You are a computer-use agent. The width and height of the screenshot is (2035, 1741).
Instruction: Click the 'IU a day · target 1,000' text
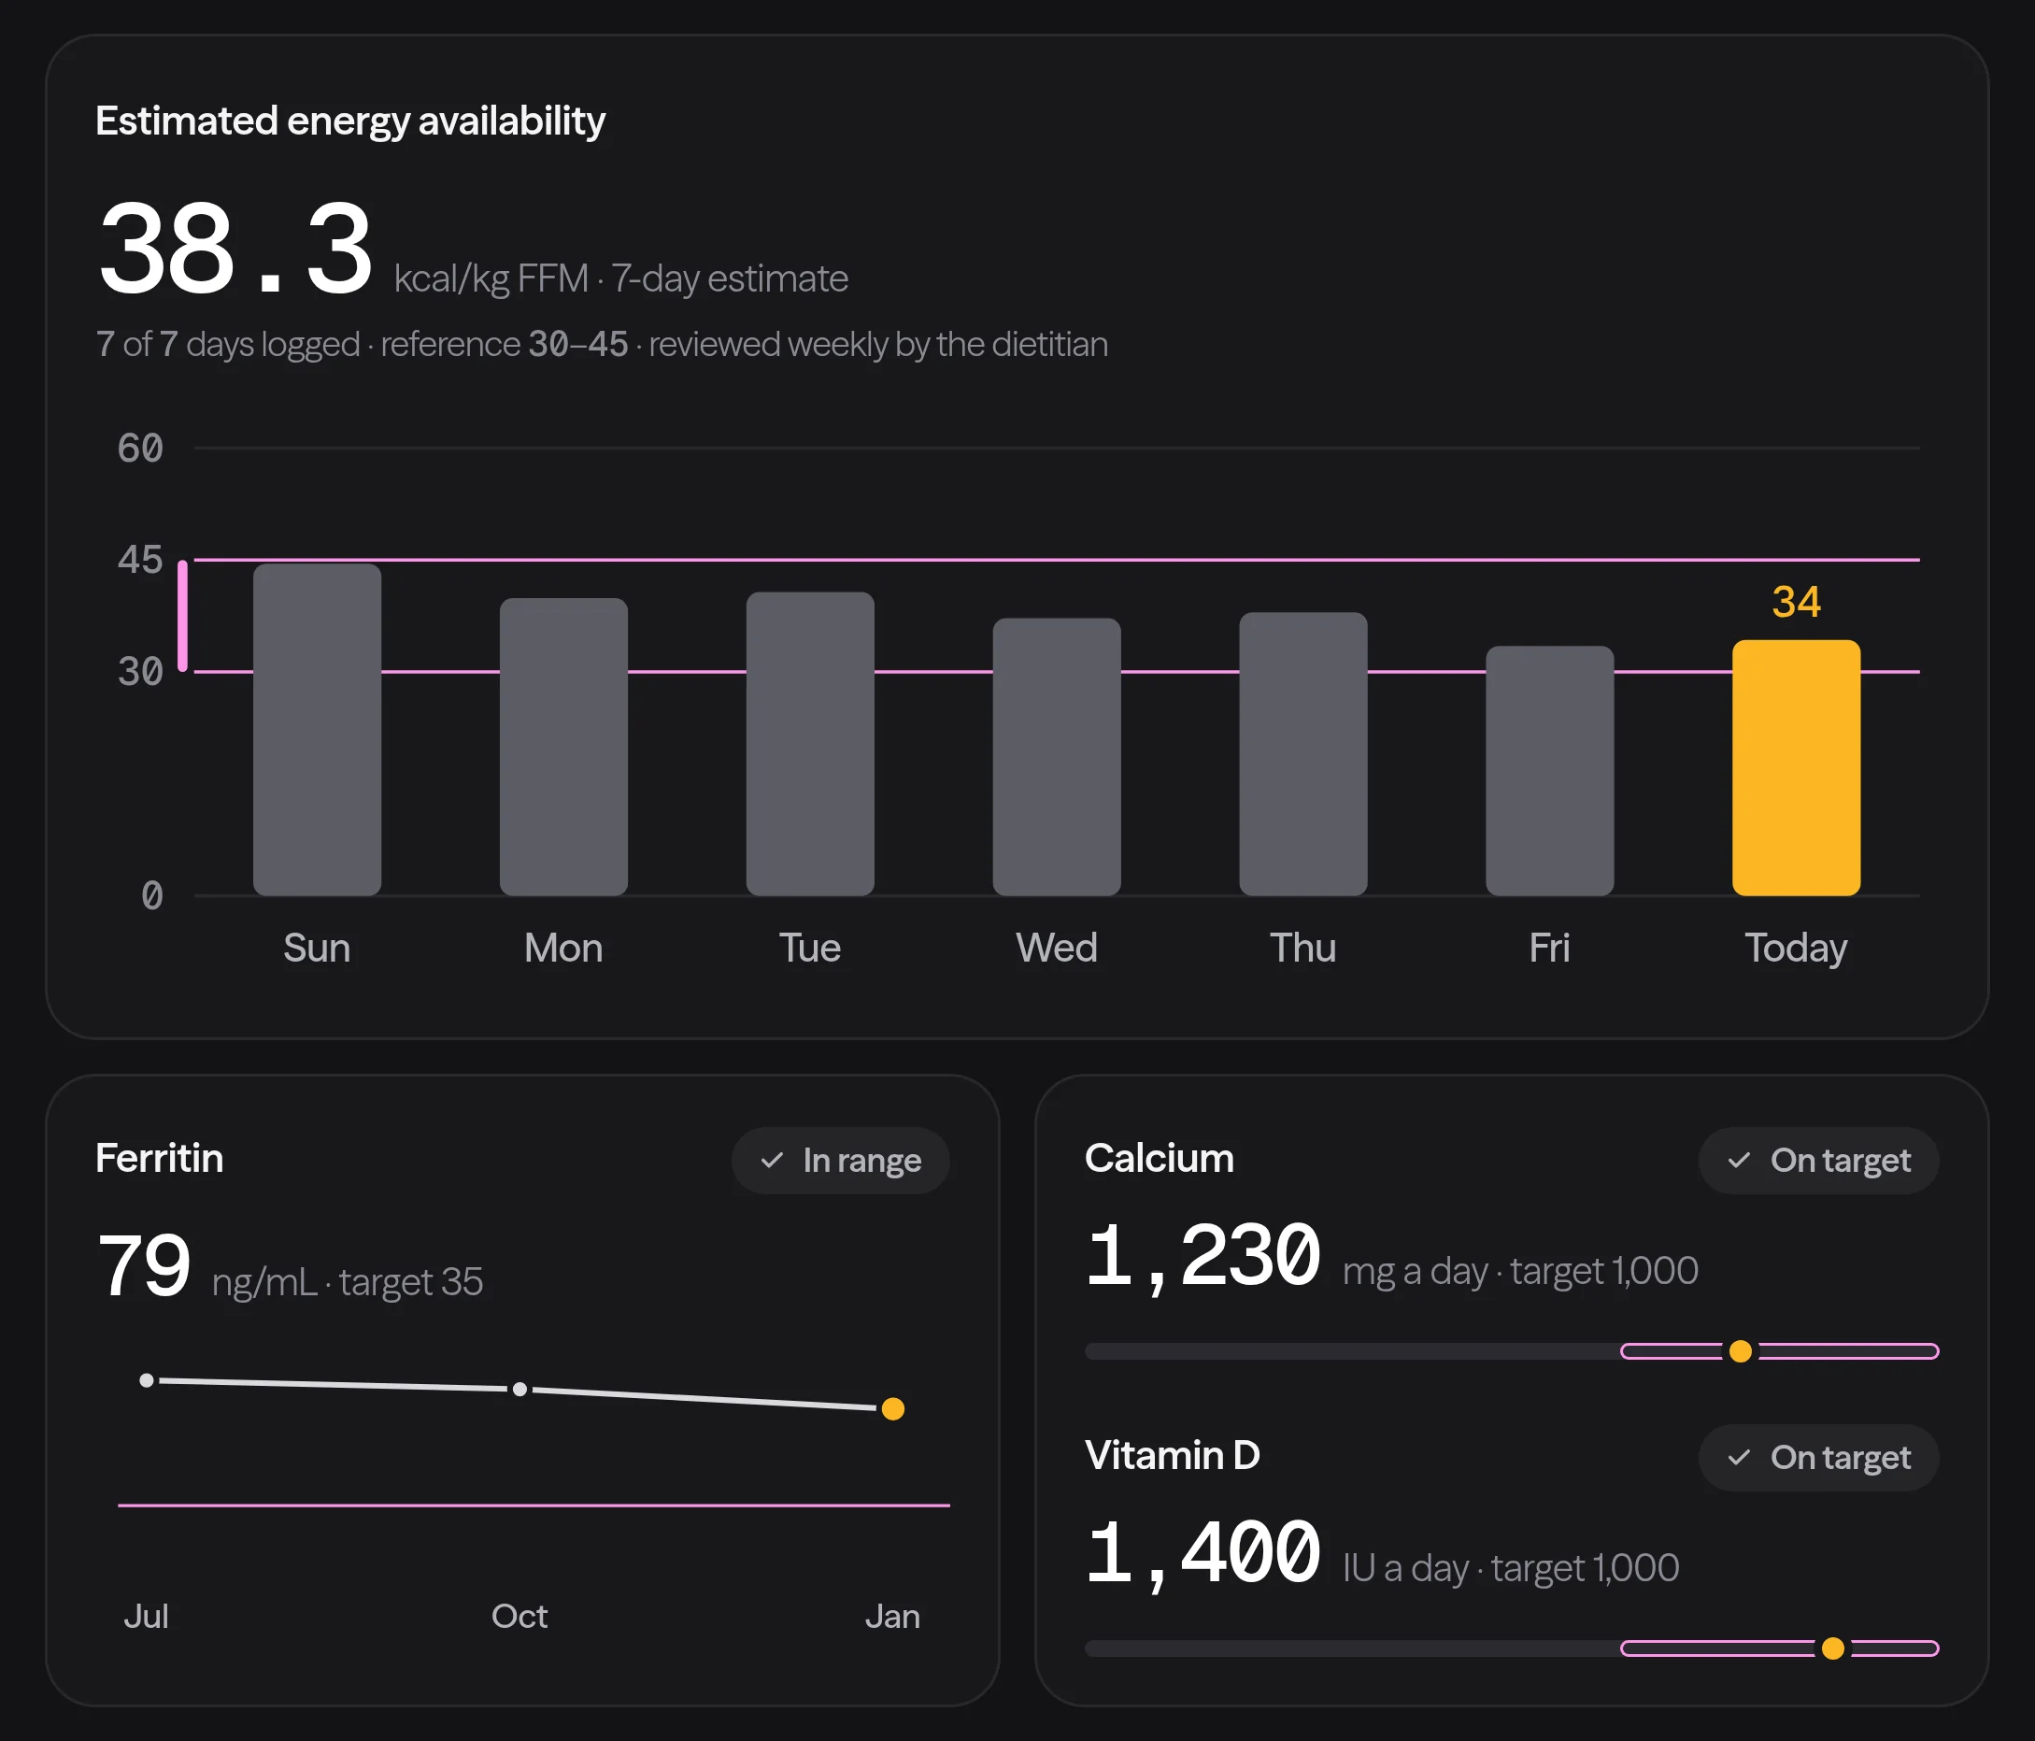pyautogui.click(x=1511, y=1568)
